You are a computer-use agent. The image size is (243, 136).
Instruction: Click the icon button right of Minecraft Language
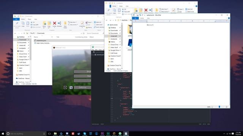(x=71, y=87)
